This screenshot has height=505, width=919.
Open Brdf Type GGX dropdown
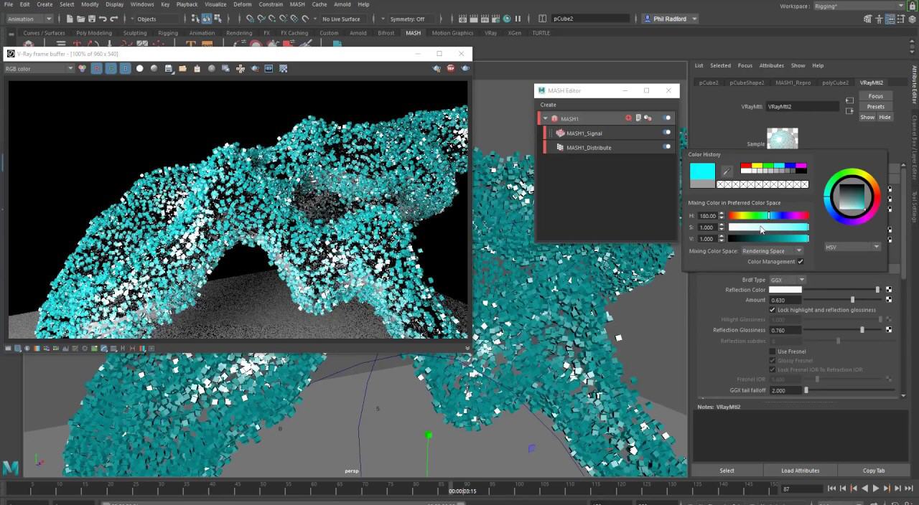(x=788, y=280)
